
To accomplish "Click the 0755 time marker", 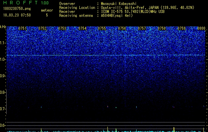I will tap(102, 28).
